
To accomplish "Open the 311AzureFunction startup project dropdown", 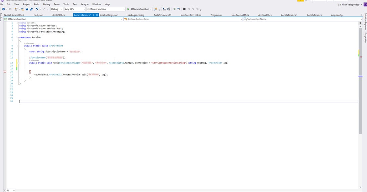I will (106, 9).
